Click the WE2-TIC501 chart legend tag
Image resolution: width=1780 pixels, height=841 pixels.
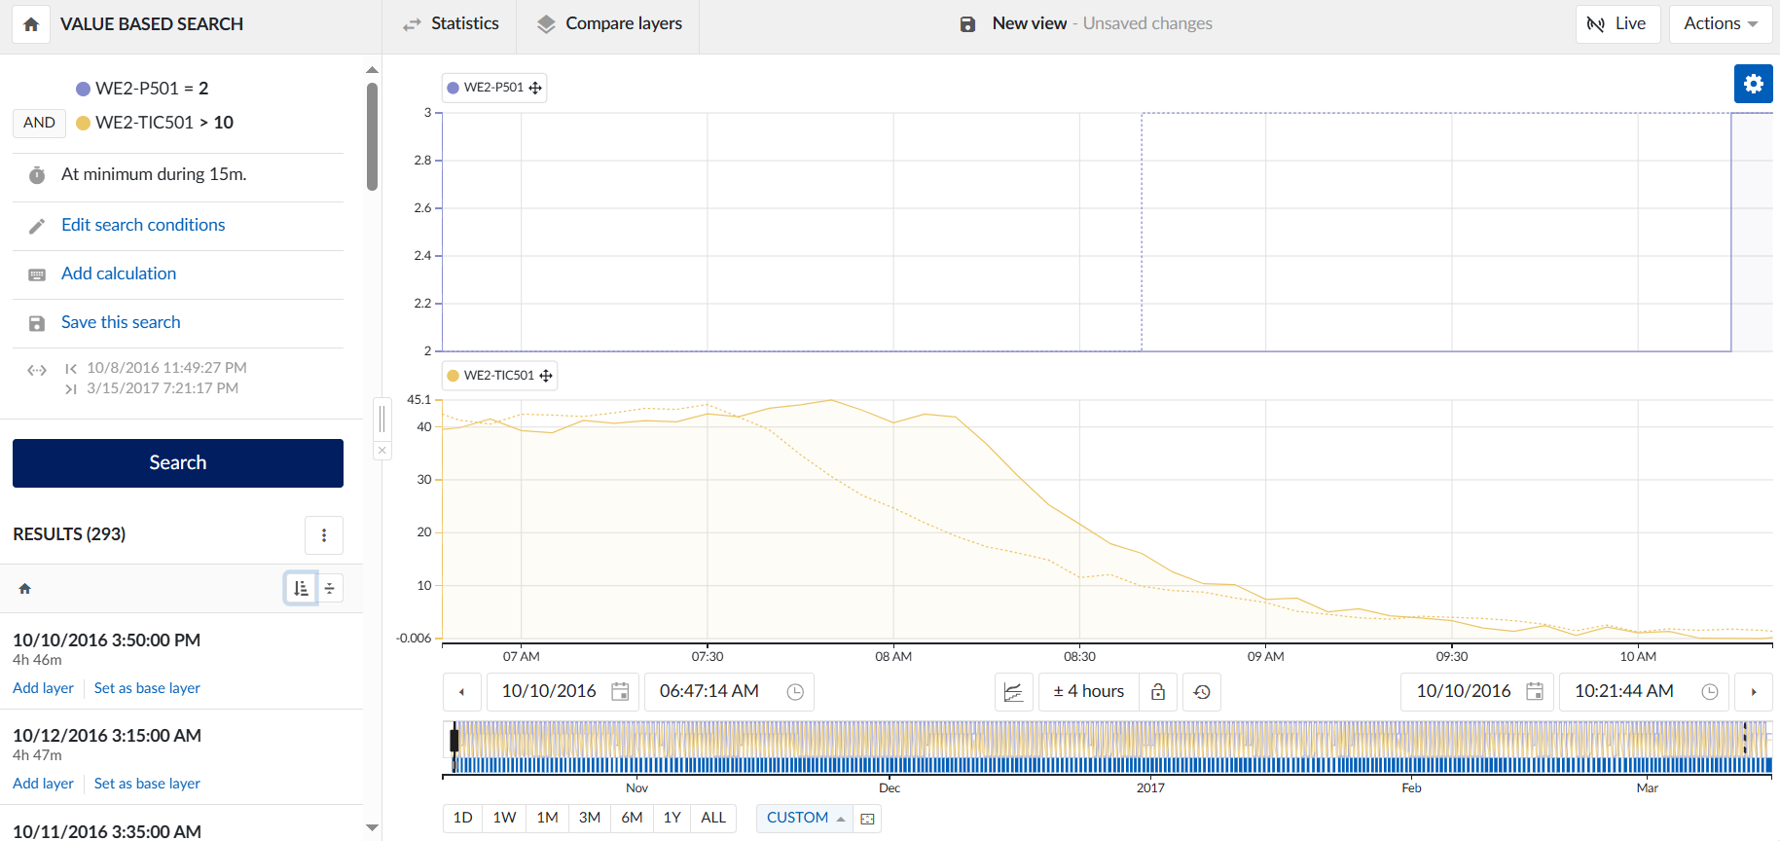[499, 376]
